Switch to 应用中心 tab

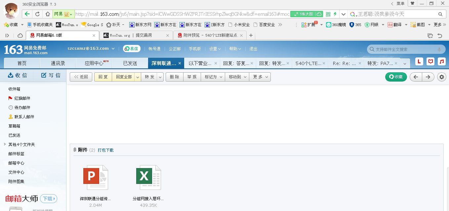coord(94,63)
